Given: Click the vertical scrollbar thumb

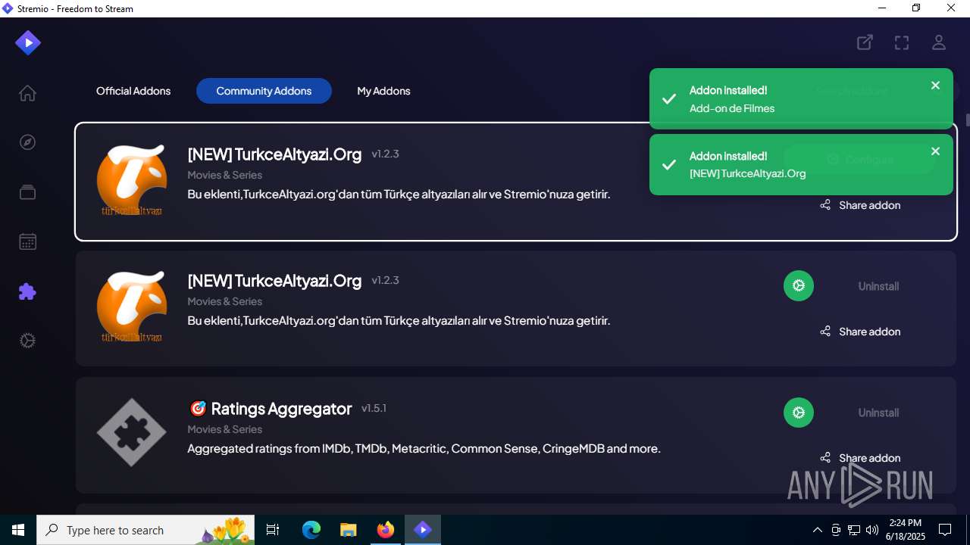Looking at the screenshot, I should coord(967,120).
